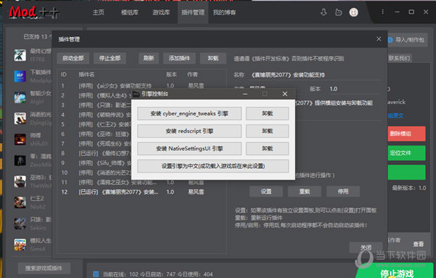The width and height of the screenshot is (436, 278).
Task: Open the 模组库 tab
Action: click(x=129, y=12)
